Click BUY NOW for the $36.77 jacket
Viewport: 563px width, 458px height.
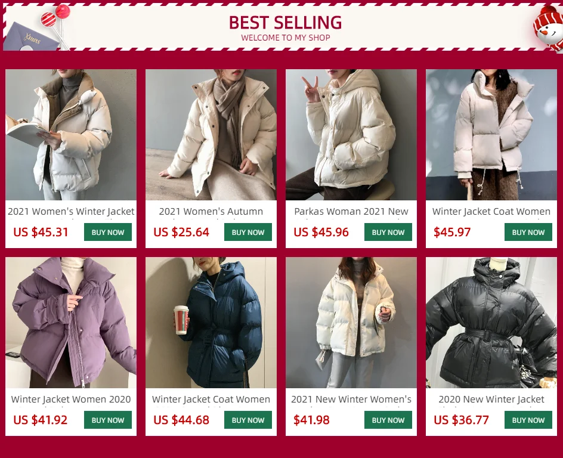point(528,420)
